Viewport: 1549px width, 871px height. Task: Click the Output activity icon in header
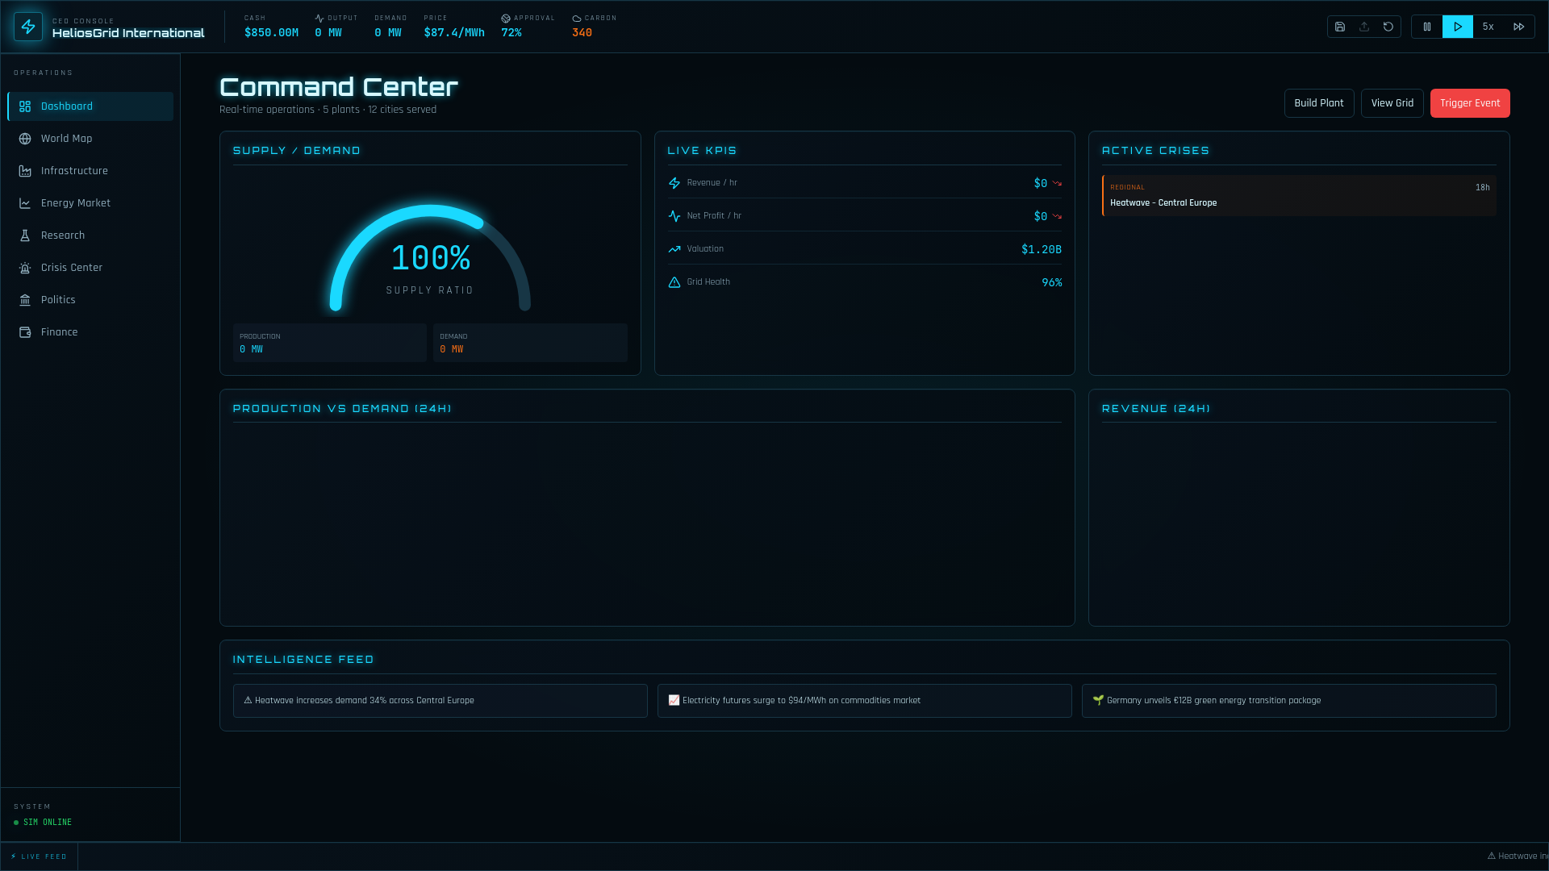pyautogui.click(x=319, y=18)
